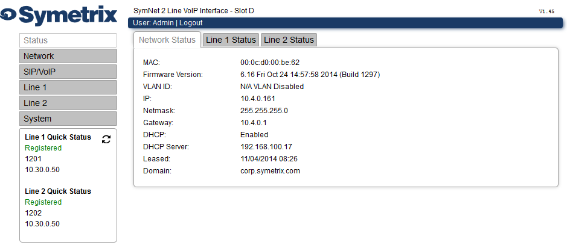Screen dimensions: 567x245
Task: Click the SymNet 2 Line VoIP Interface title
Action: [x=193, y=11]
